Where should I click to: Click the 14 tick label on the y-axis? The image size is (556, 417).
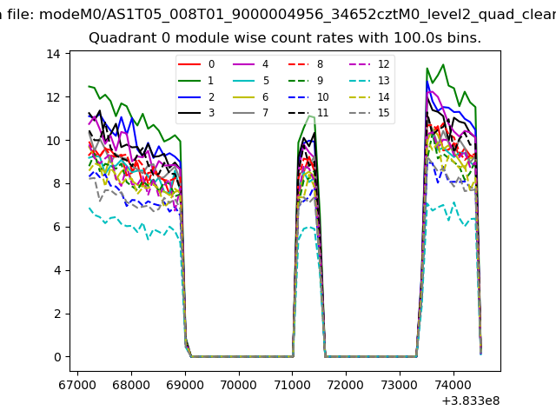coord(53,54)
